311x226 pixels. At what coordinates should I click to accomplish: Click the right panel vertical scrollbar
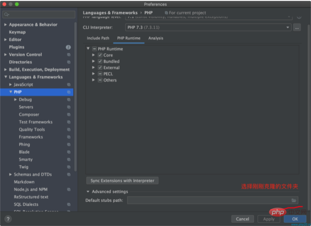[309, 117]
